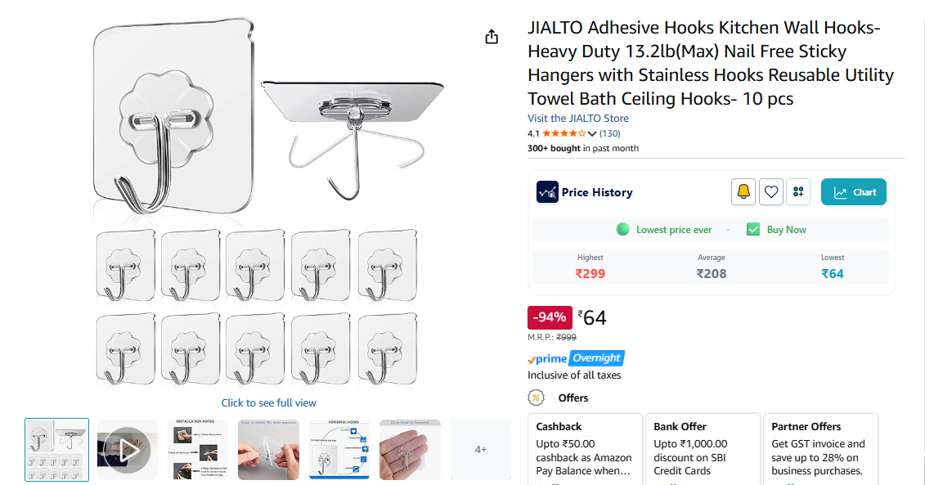Click the Offers percent badge icon
The image size is (925, 485).
coord(537,397)
